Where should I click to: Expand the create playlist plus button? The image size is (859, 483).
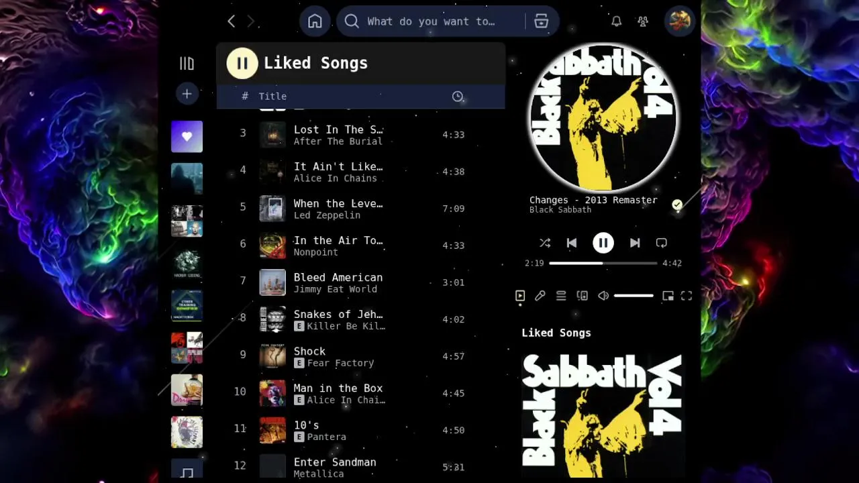[x=187, y=94]
